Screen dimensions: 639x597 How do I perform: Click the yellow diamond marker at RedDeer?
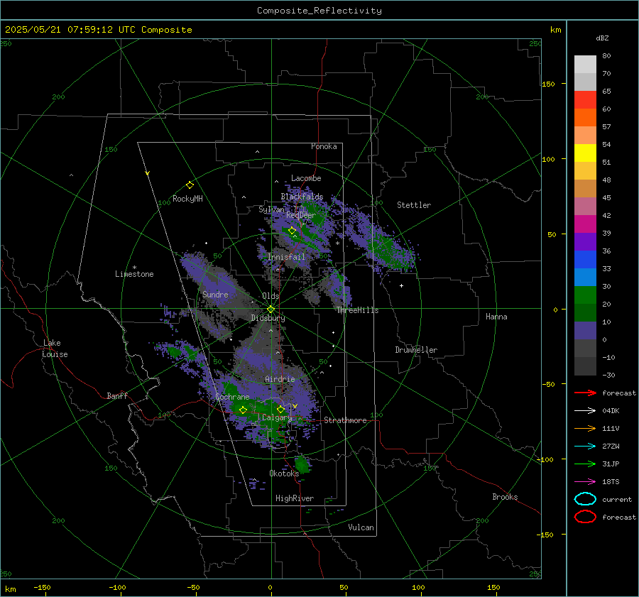[x=292, y=231]
